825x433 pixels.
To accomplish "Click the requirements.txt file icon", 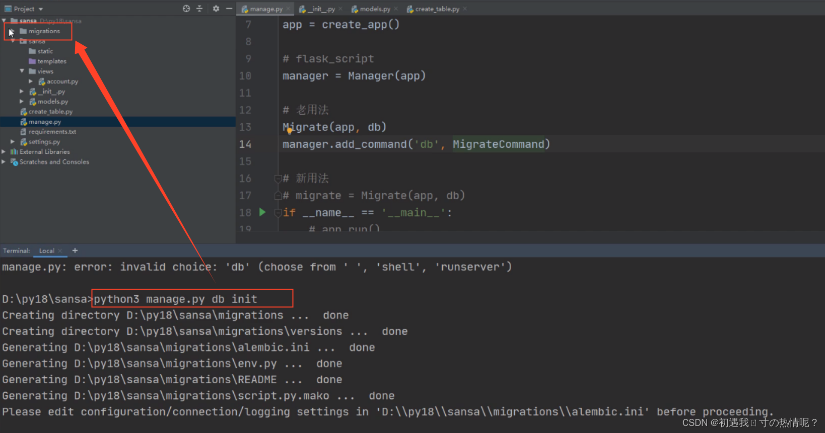I will (23, 132).
